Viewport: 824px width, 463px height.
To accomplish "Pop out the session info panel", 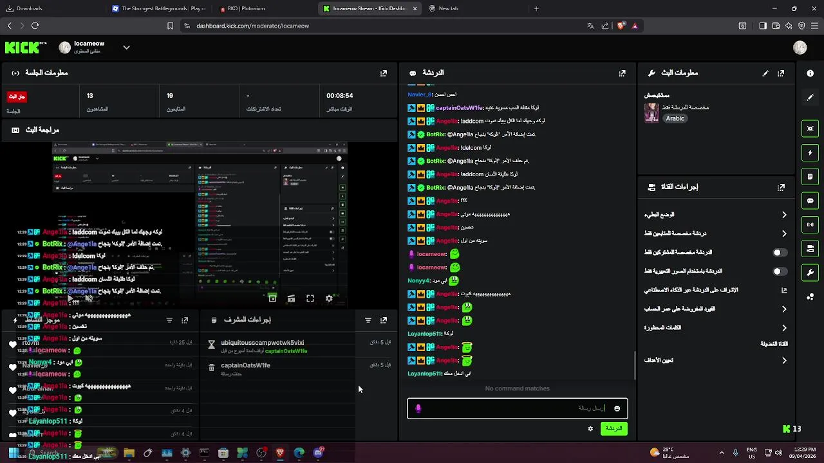I will click(x=384, y=73).
